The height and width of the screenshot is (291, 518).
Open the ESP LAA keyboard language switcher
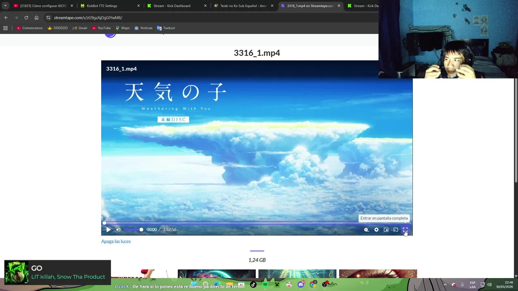click(473, 285)
